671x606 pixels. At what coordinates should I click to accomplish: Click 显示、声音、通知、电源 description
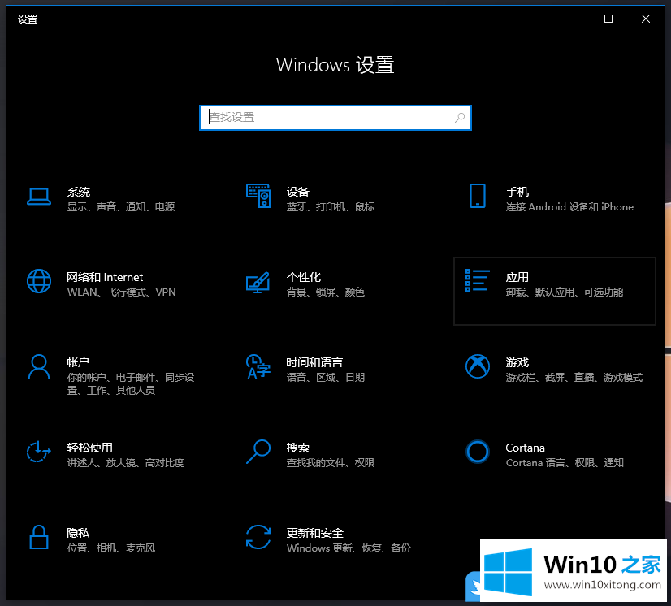121,207
